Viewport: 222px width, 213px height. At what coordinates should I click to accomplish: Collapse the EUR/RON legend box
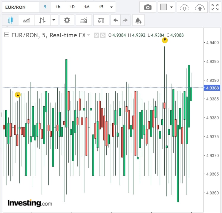tap(7, 35)
